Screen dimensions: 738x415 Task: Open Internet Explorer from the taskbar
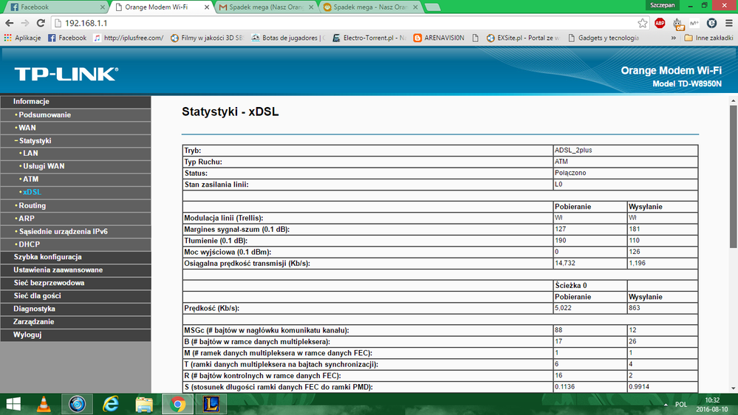pos(111,404)
